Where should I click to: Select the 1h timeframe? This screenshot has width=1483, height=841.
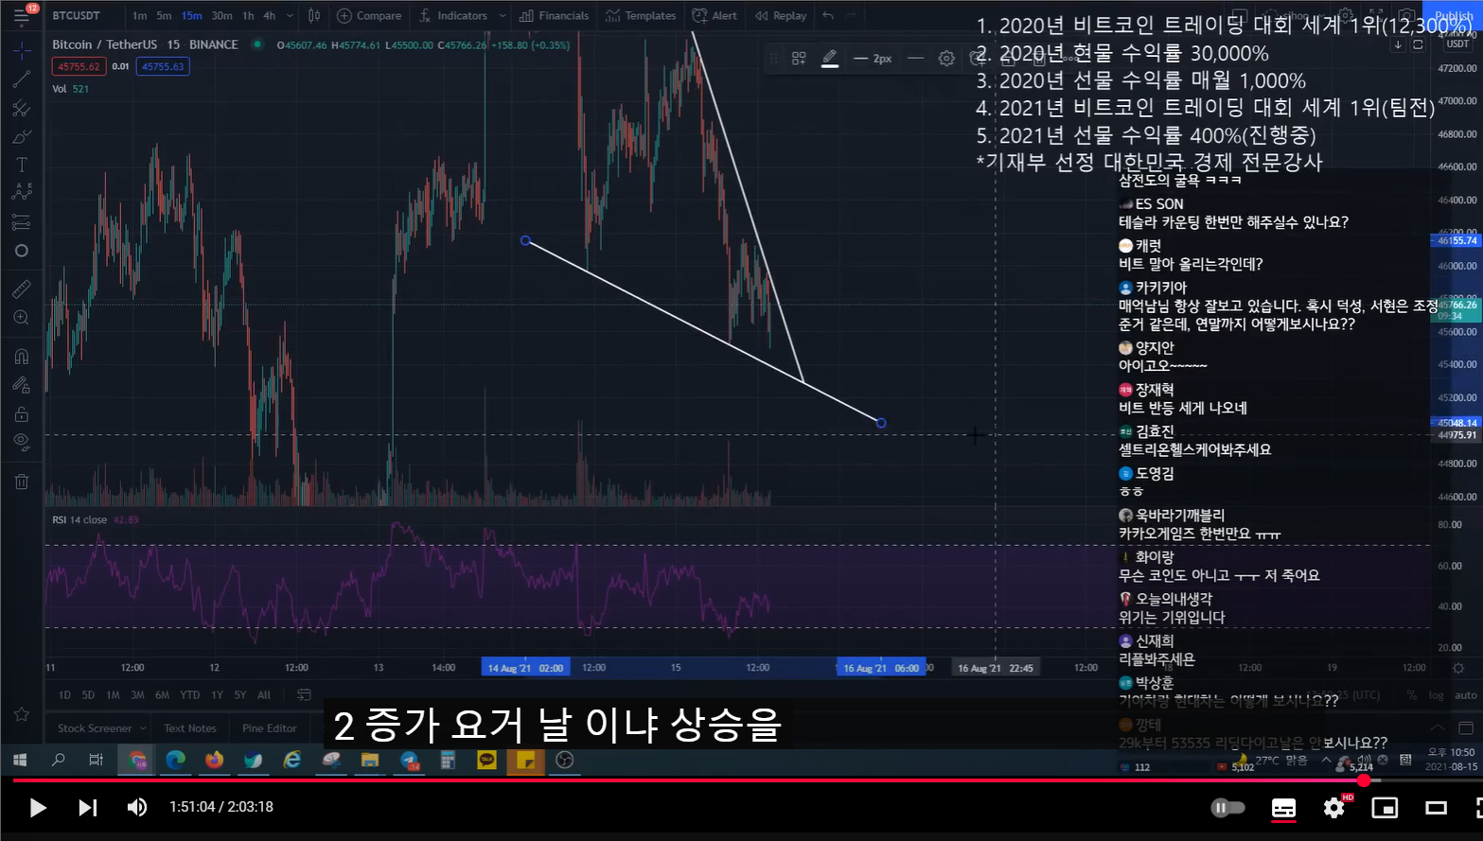[x=248, y=15]
